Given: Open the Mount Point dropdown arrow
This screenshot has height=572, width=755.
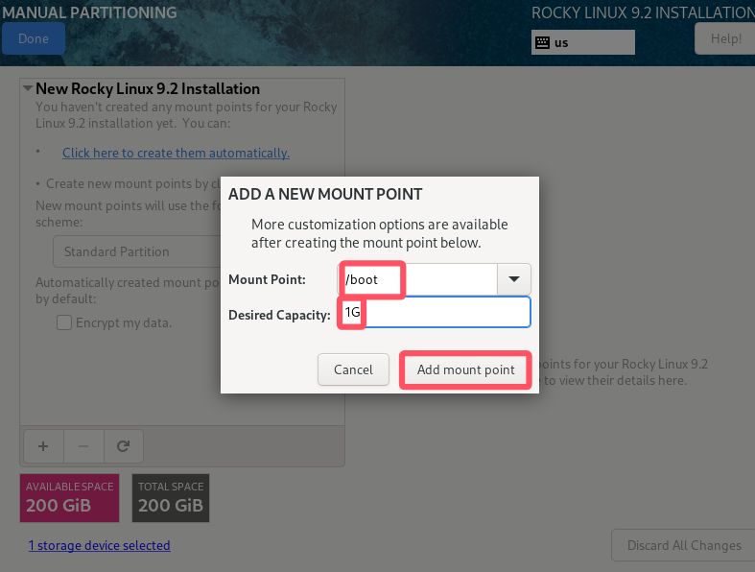Looking at the screenshot, I should click(514, 279).
